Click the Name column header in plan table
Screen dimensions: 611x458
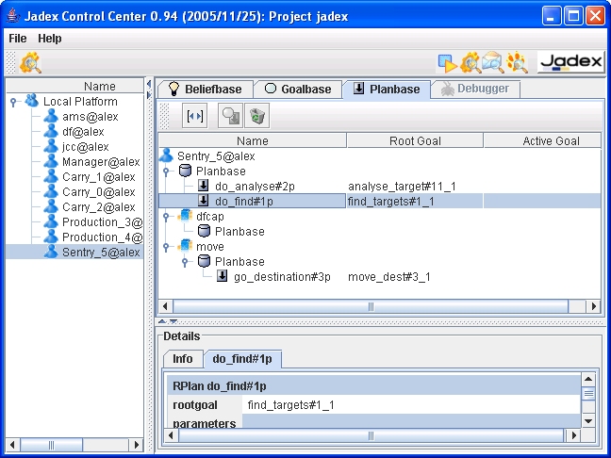click(253, 140)
